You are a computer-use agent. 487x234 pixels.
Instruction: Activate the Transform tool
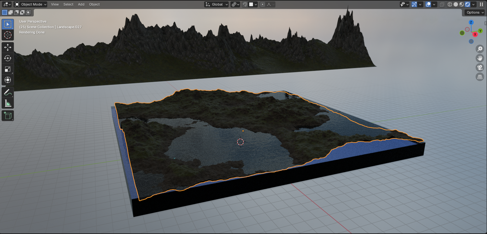[8, 80]
